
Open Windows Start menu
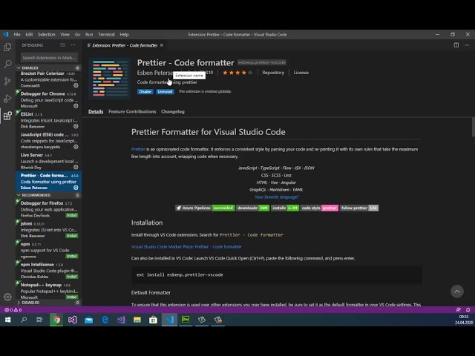coord(8,320)
